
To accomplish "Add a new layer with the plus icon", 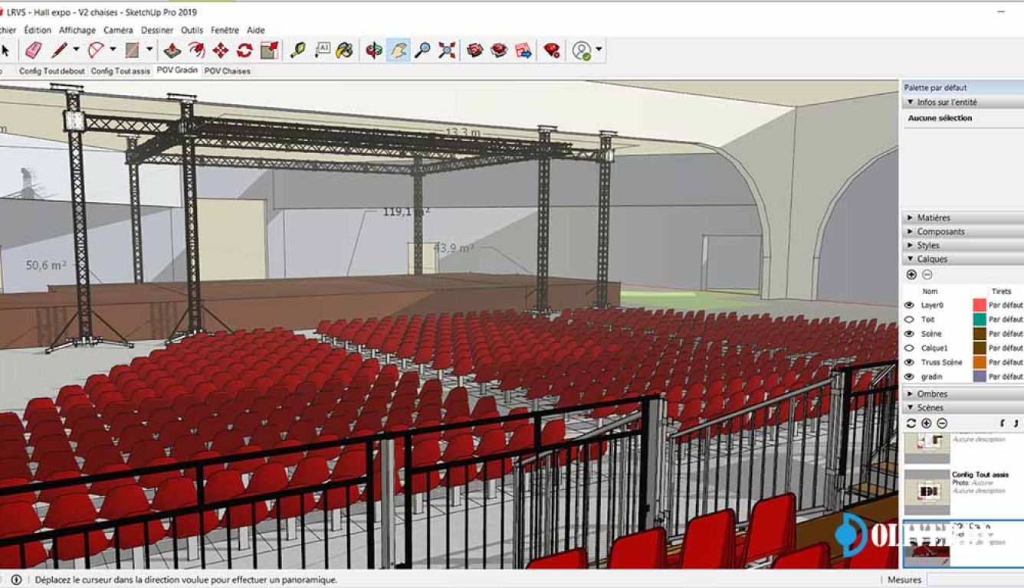I will click(911, 274).
